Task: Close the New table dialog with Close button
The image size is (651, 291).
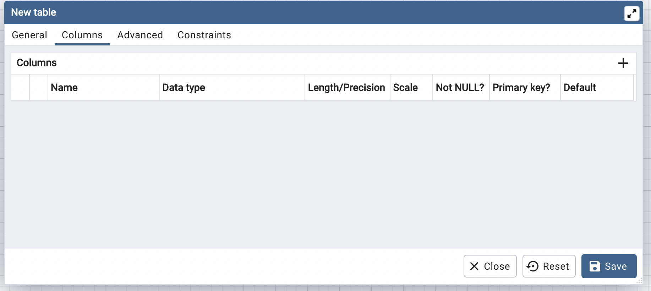Action: click(x=490, y=266)
